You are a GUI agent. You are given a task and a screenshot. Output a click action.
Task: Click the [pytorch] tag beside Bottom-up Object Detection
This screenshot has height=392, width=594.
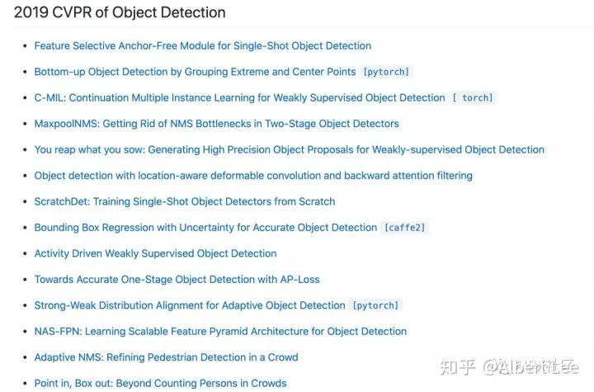click(x=386, y=72)
